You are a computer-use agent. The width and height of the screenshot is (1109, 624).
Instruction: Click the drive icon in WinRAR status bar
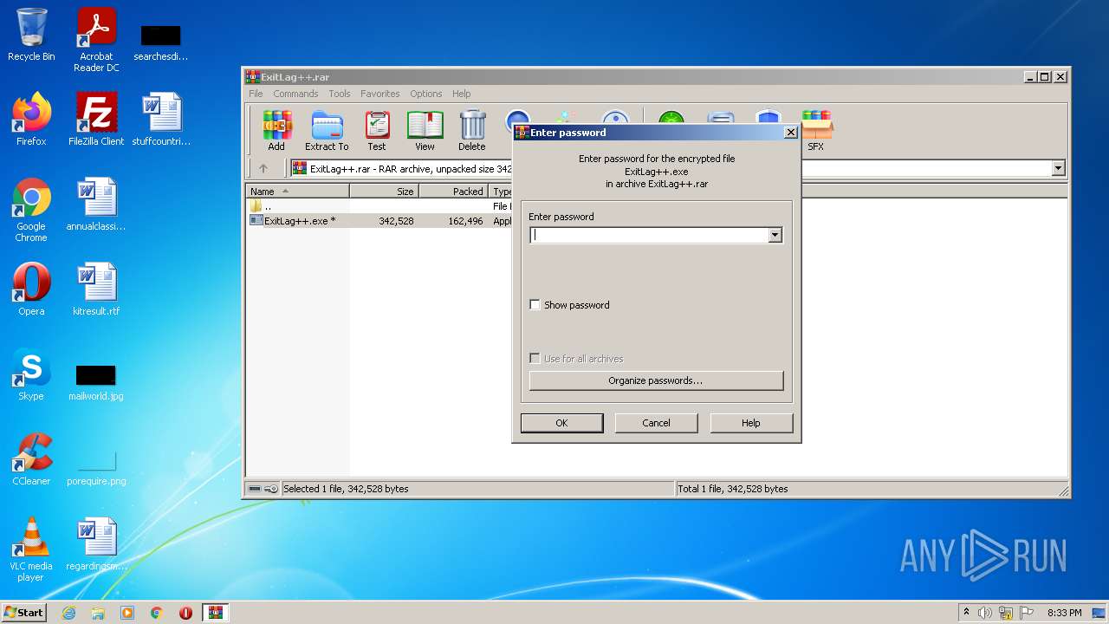tap(255, 489)
